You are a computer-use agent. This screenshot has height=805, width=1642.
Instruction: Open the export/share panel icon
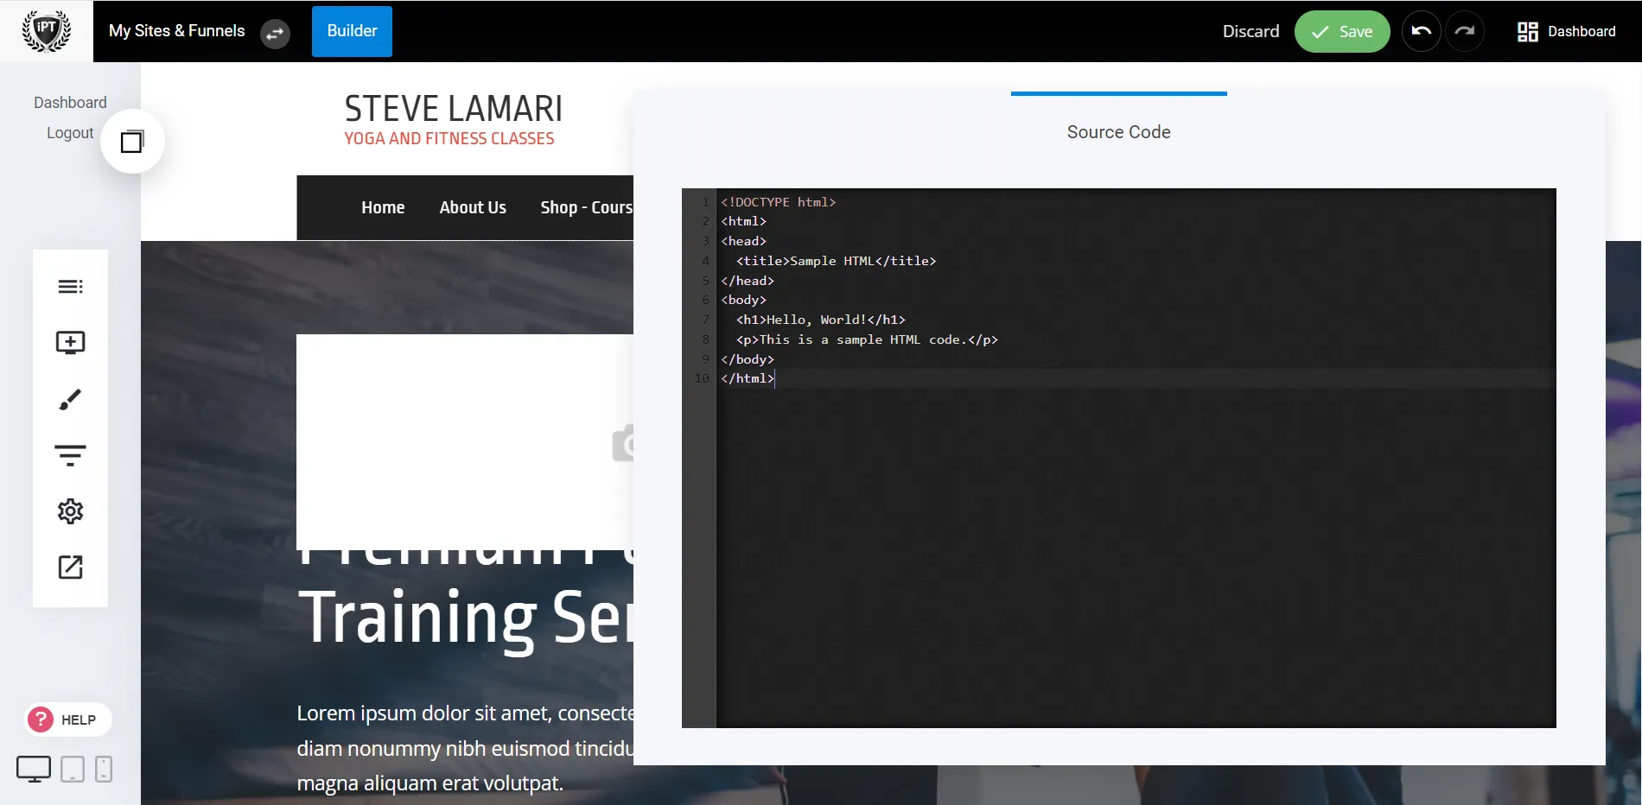coord(70,567)
